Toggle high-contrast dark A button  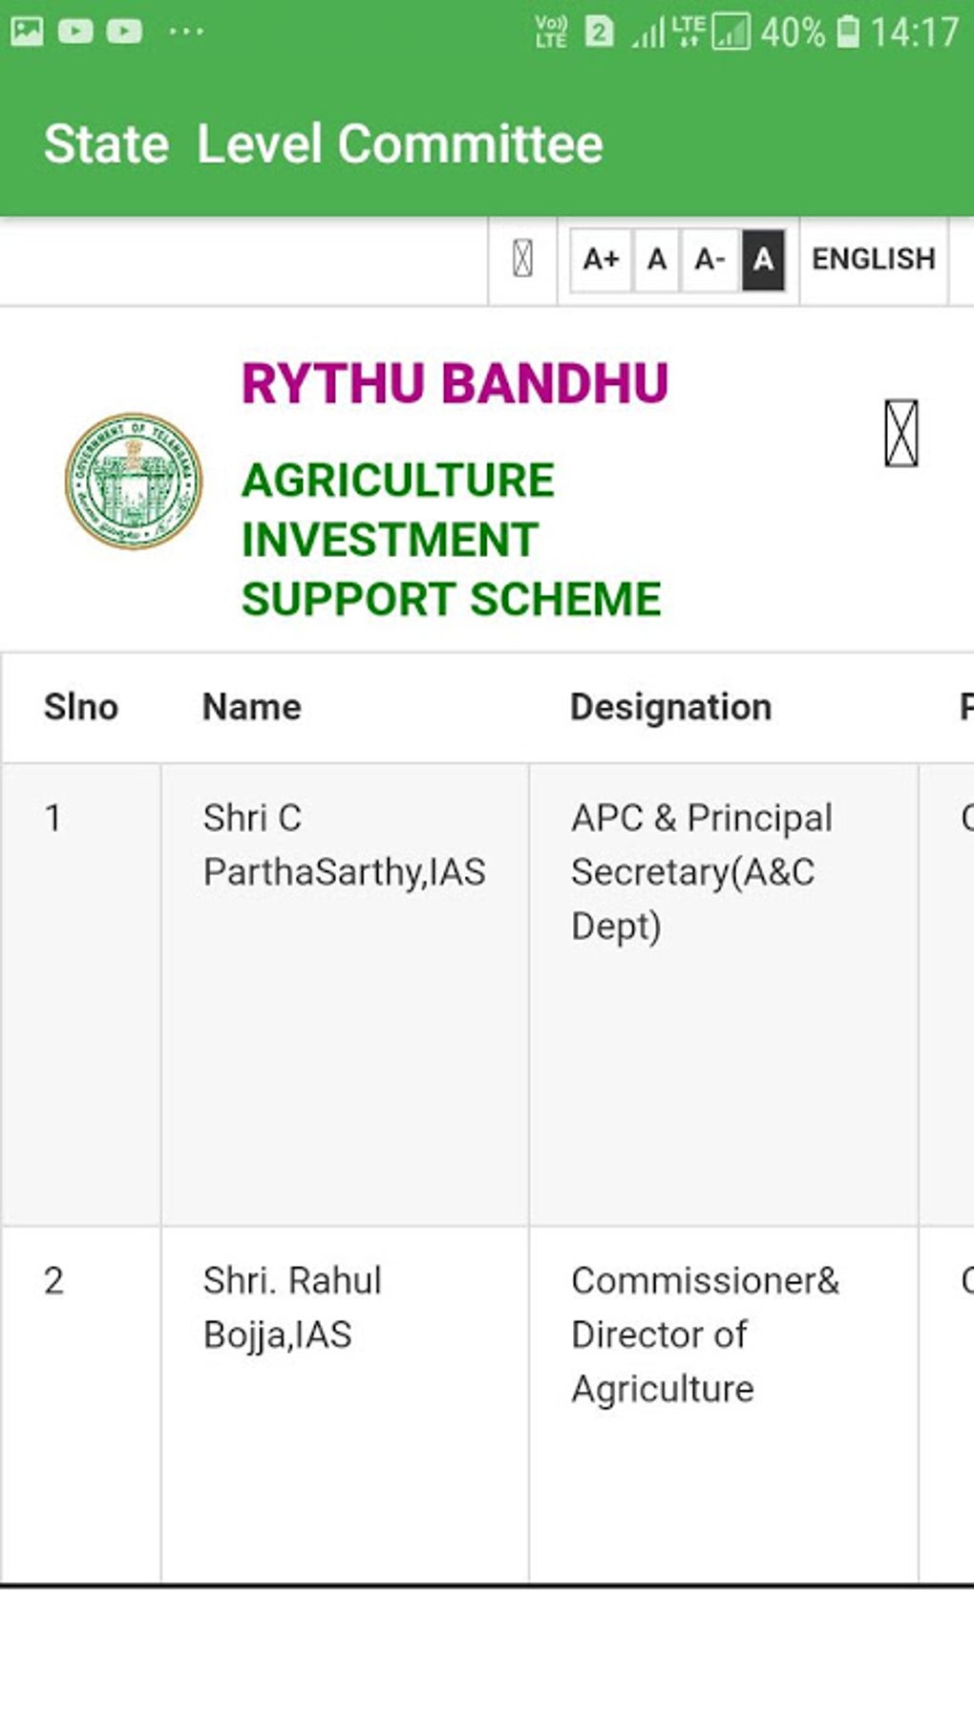point(763,259)
